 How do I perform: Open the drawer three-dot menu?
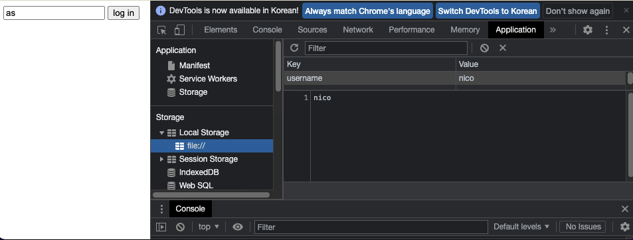[x=161, y=209]
